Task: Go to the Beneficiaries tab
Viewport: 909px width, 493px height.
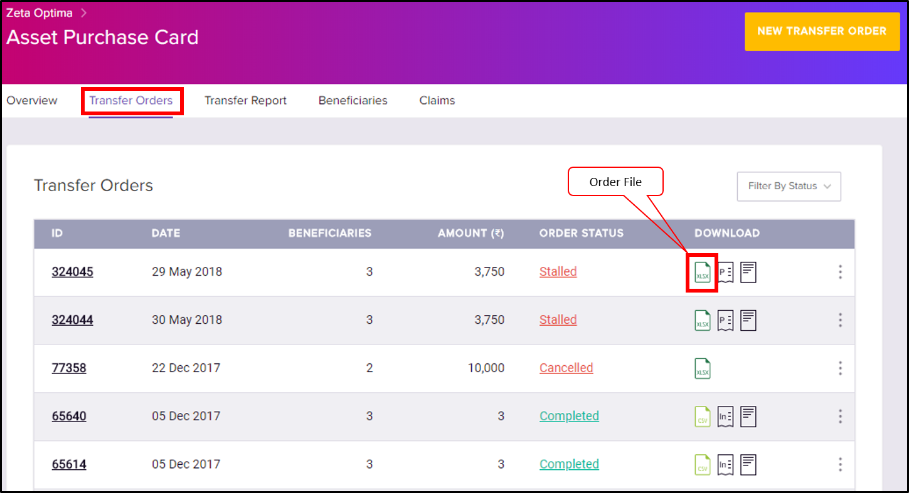Action: 353,100
